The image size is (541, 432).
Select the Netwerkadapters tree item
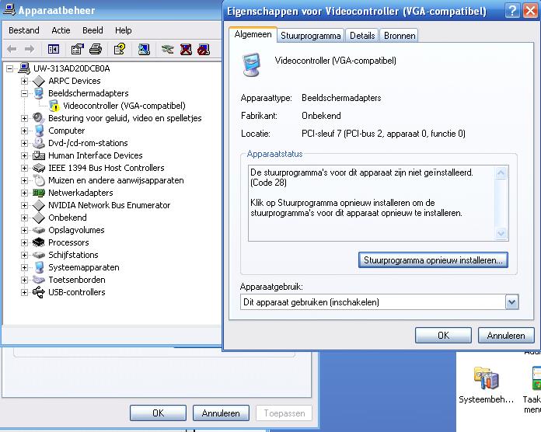[80, 193]
